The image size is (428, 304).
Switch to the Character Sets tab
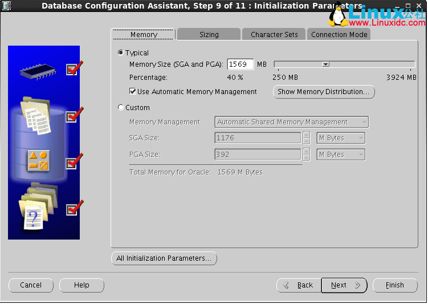click(x=274, y=34)
